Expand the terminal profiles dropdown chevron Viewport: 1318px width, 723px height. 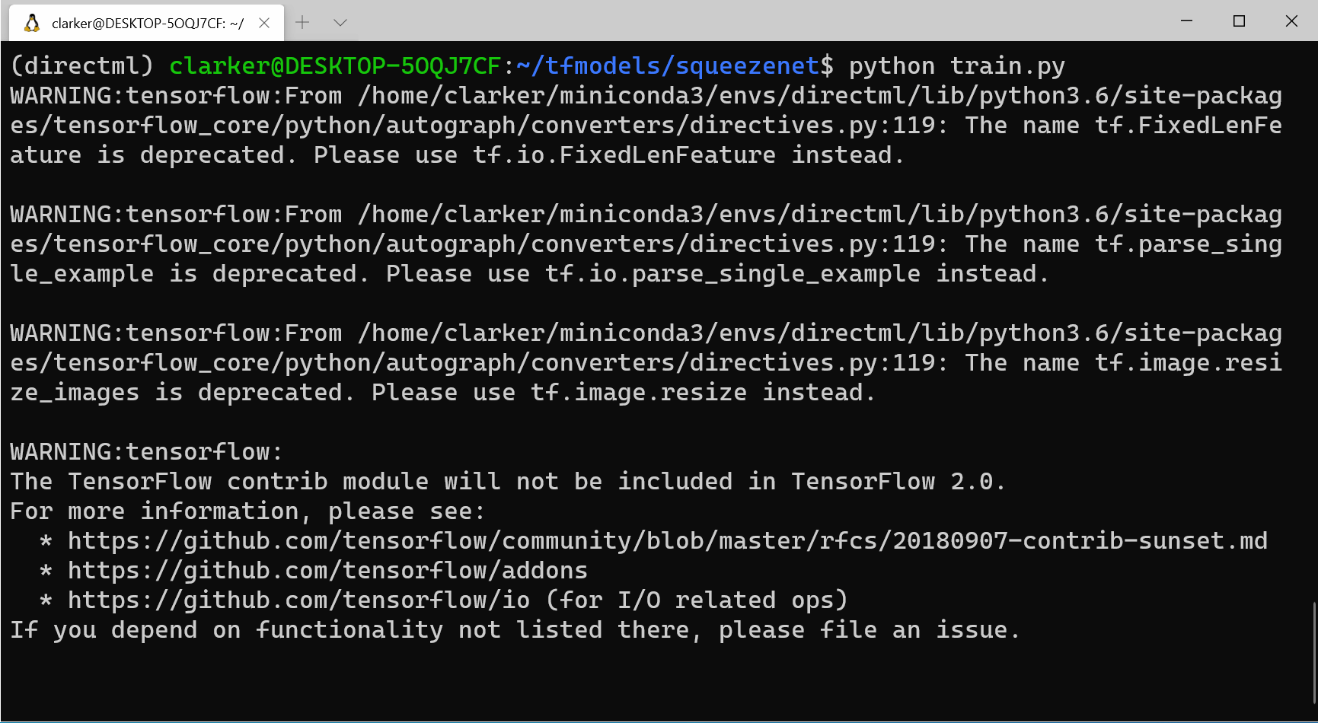point(340,23)
